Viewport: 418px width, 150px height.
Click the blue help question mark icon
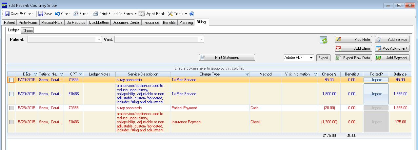tap(192, 14)
